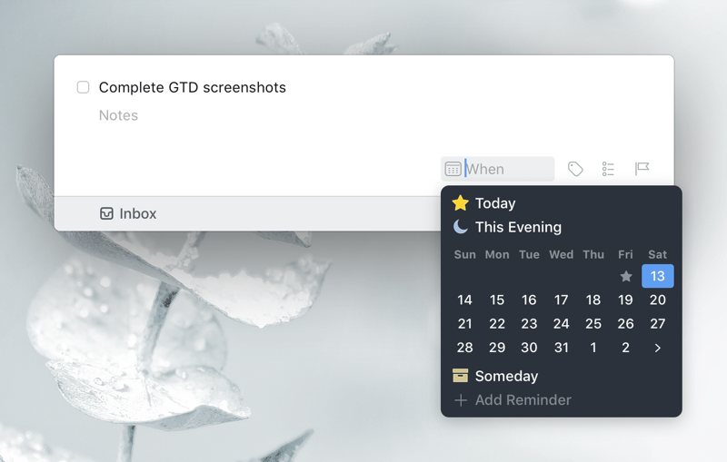The height and width of the screenshot is (462, 727).
Task: Pick date 31 in calendar
Action: pyautogui.click(x=561, y=348)
